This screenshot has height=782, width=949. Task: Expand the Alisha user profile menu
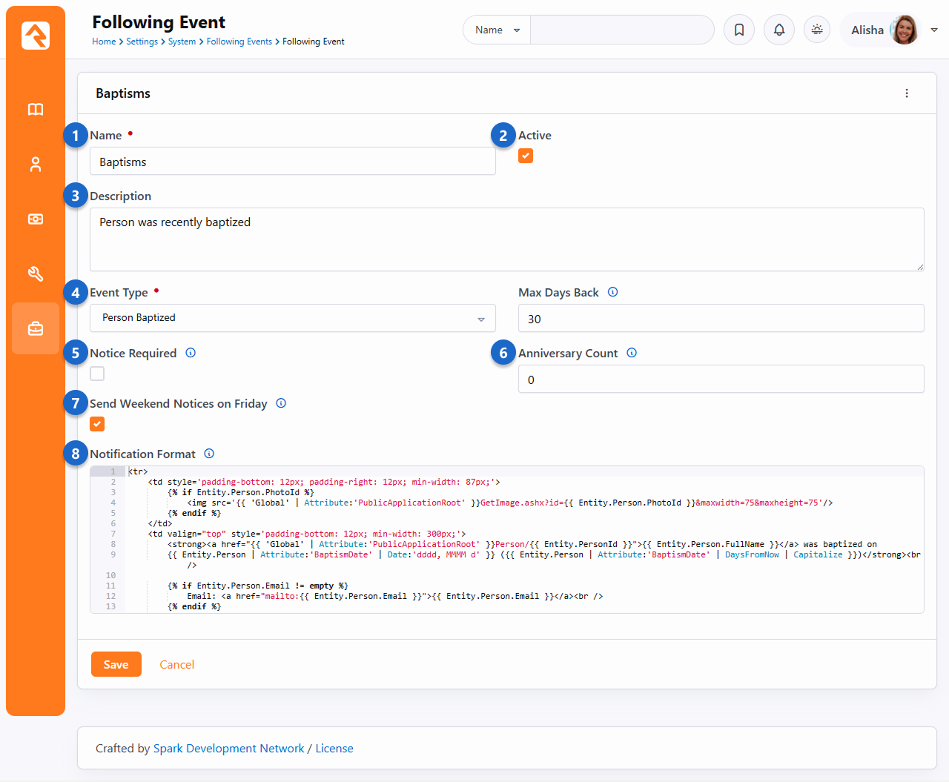tap(933, 30)
